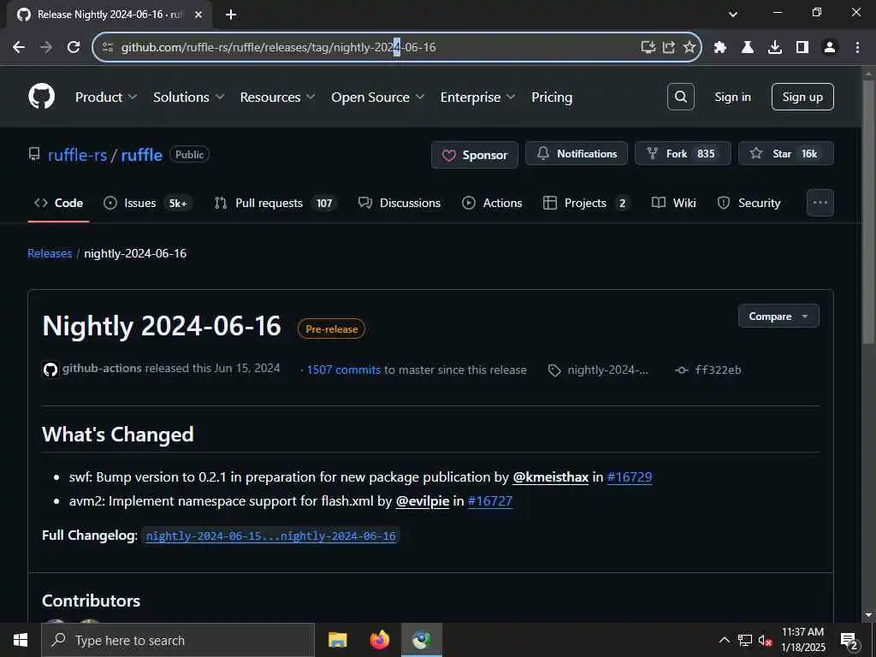Click the page vertical scrollbar thumb
The height and width of the screenshot is (657, 876).
click(868, 212)
